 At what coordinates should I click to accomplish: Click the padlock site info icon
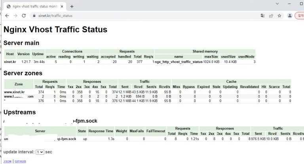click(x=34, y=16)
